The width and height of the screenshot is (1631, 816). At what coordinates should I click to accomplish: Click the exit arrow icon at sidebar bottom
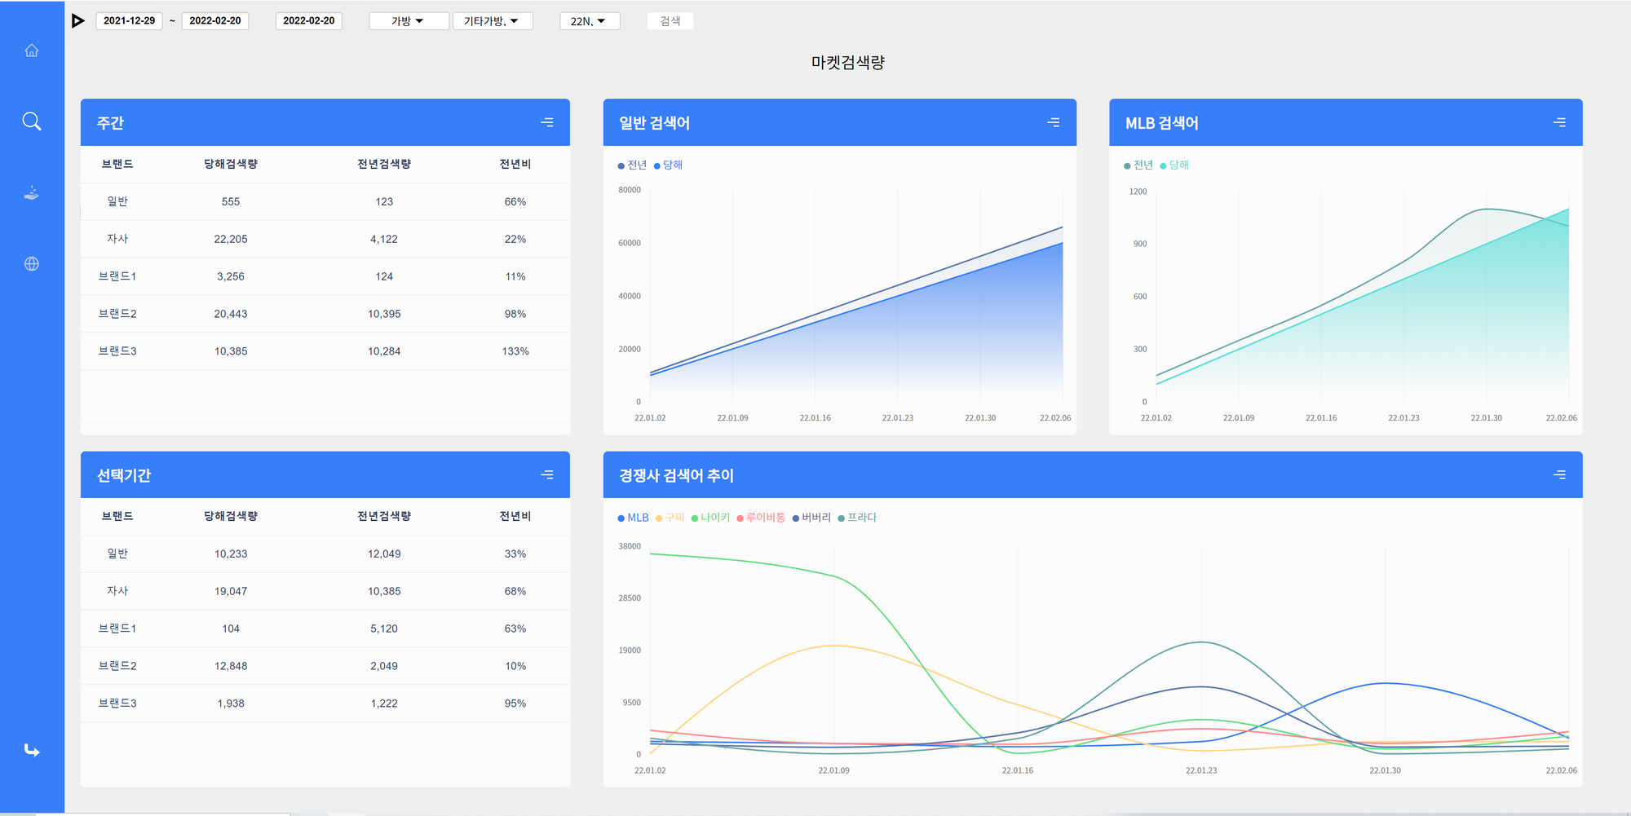coord(31,750)
